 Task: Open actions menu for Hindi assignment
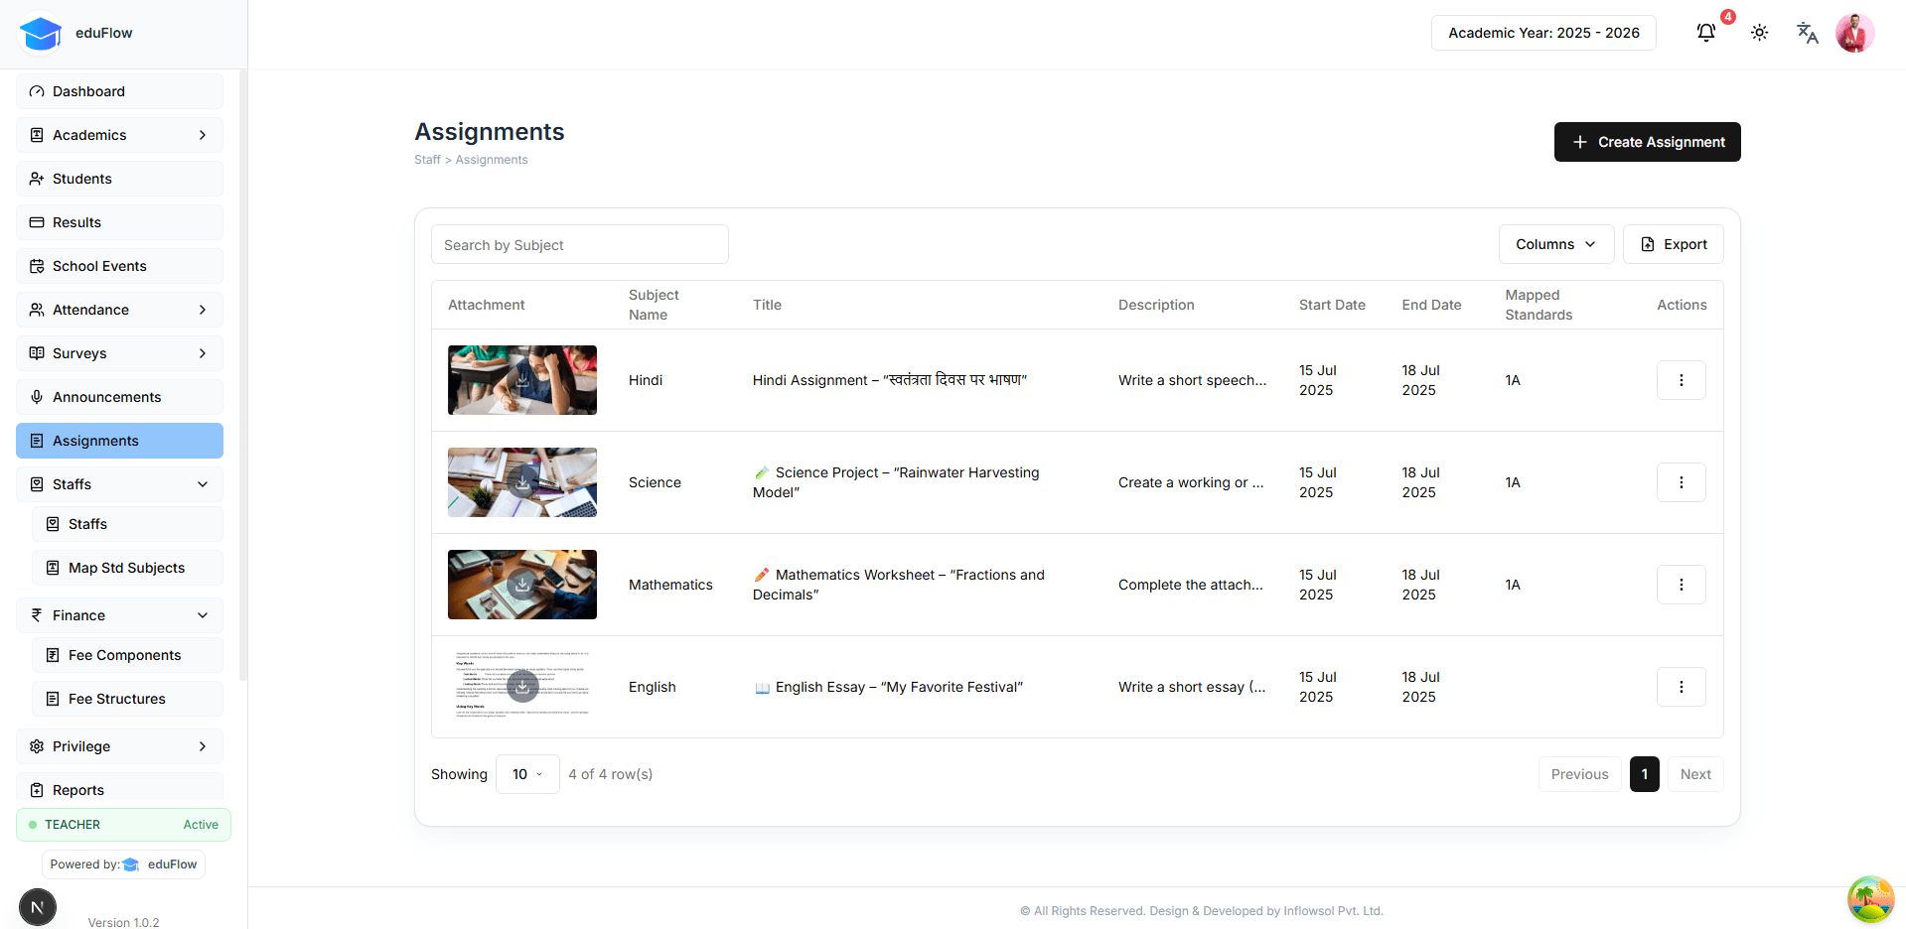[x=1681, y=380]
